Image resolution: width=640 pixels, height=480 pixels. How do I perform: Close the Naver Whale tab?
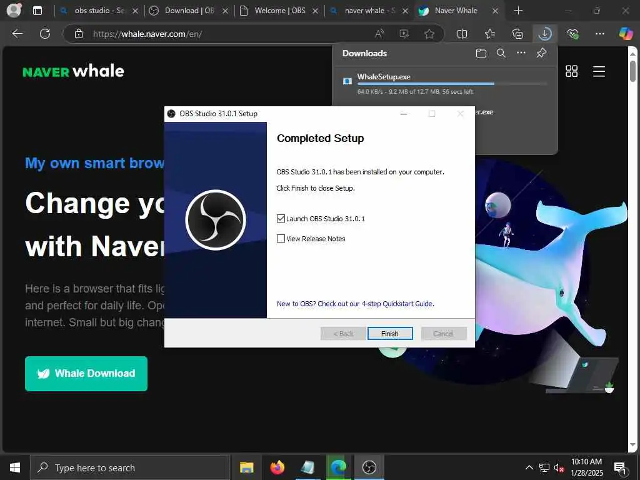(x=495, y=11)
